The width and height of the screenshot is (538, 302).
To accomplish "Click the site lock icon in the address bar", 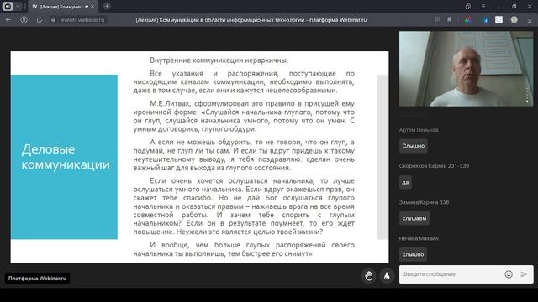I will (x=53, y=20).
